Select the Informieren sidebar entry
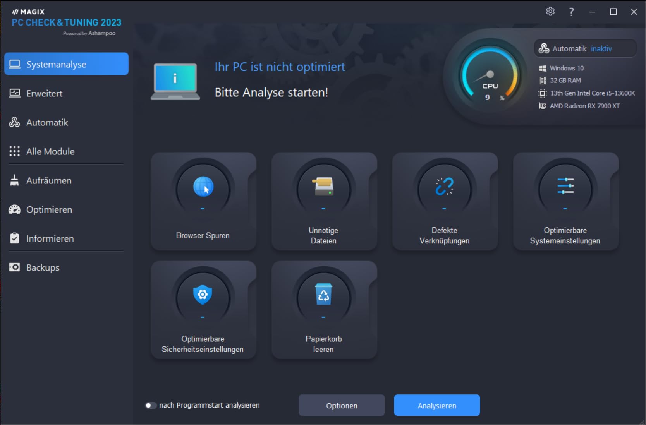This screenshot has width=646, height=425. tap(66, 238)
